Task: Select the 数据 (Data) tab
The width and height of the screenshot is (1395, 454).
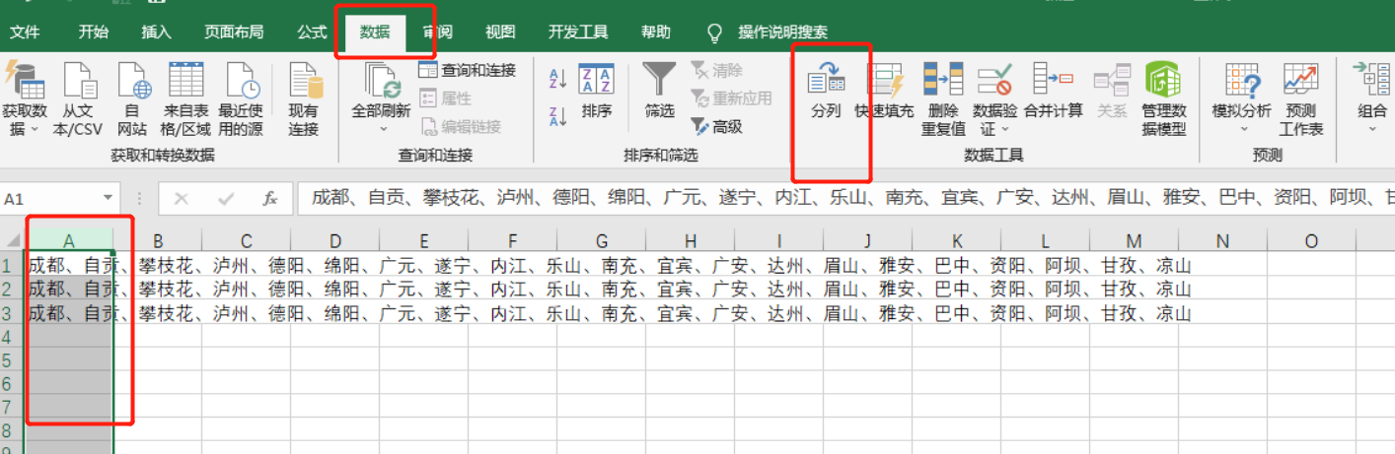Action: pyautogui.click(x=375, y=32)
